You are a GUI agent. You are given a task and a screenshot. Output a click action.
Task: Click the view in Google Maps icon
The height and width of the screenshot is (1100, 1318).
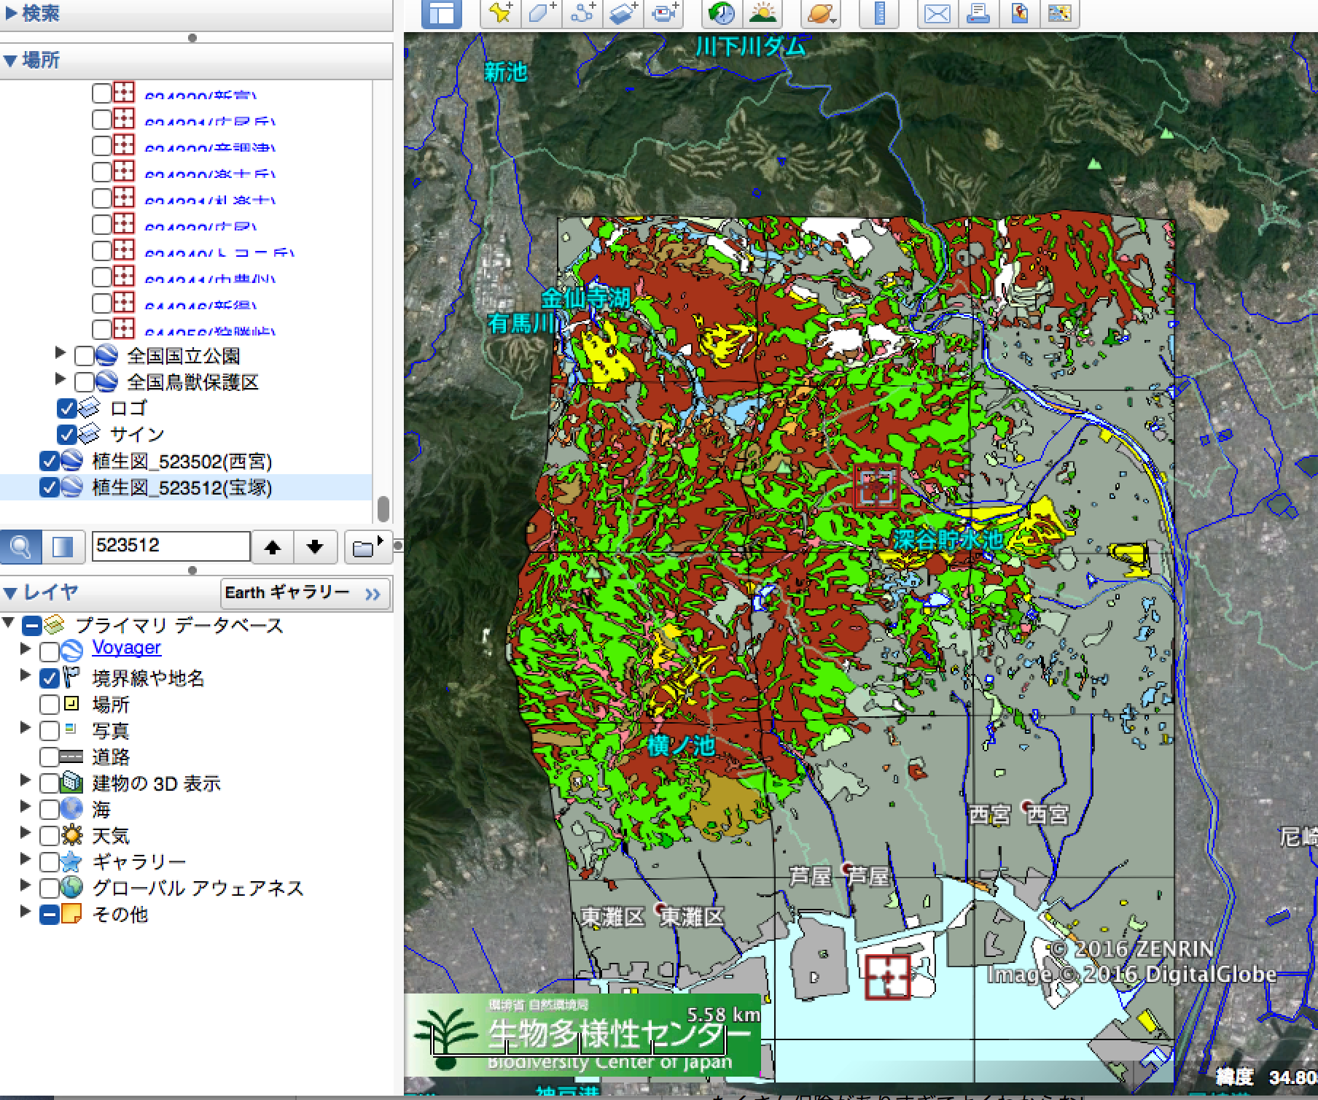click(x=1059, y=13)
